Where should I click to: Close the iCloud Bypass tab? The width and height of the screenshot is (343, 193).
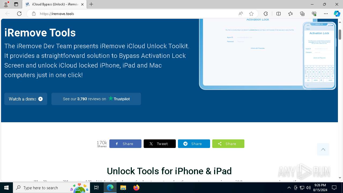pyautogui.click(x=83, y=4)
